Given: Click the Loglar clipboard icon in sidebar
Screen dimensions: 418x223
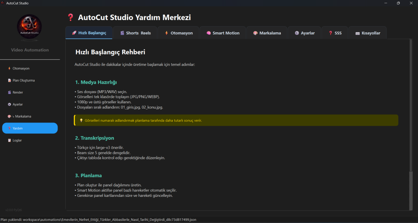Looking at the screenshot, I should point(9,140).
